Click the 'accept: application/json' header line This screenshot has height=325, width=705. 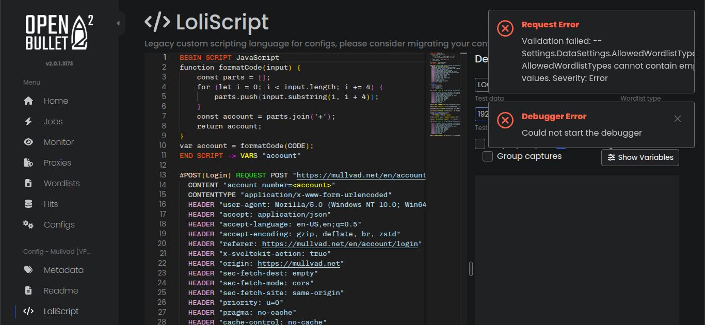tap(260, 214)
